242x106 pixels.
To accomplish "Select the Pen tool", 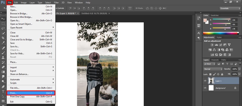I will (3, 87).
